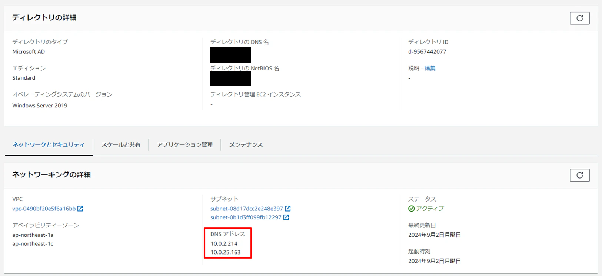Click the ディレクトリのタイプ label
602x276 pixels.
coord(40,42)
